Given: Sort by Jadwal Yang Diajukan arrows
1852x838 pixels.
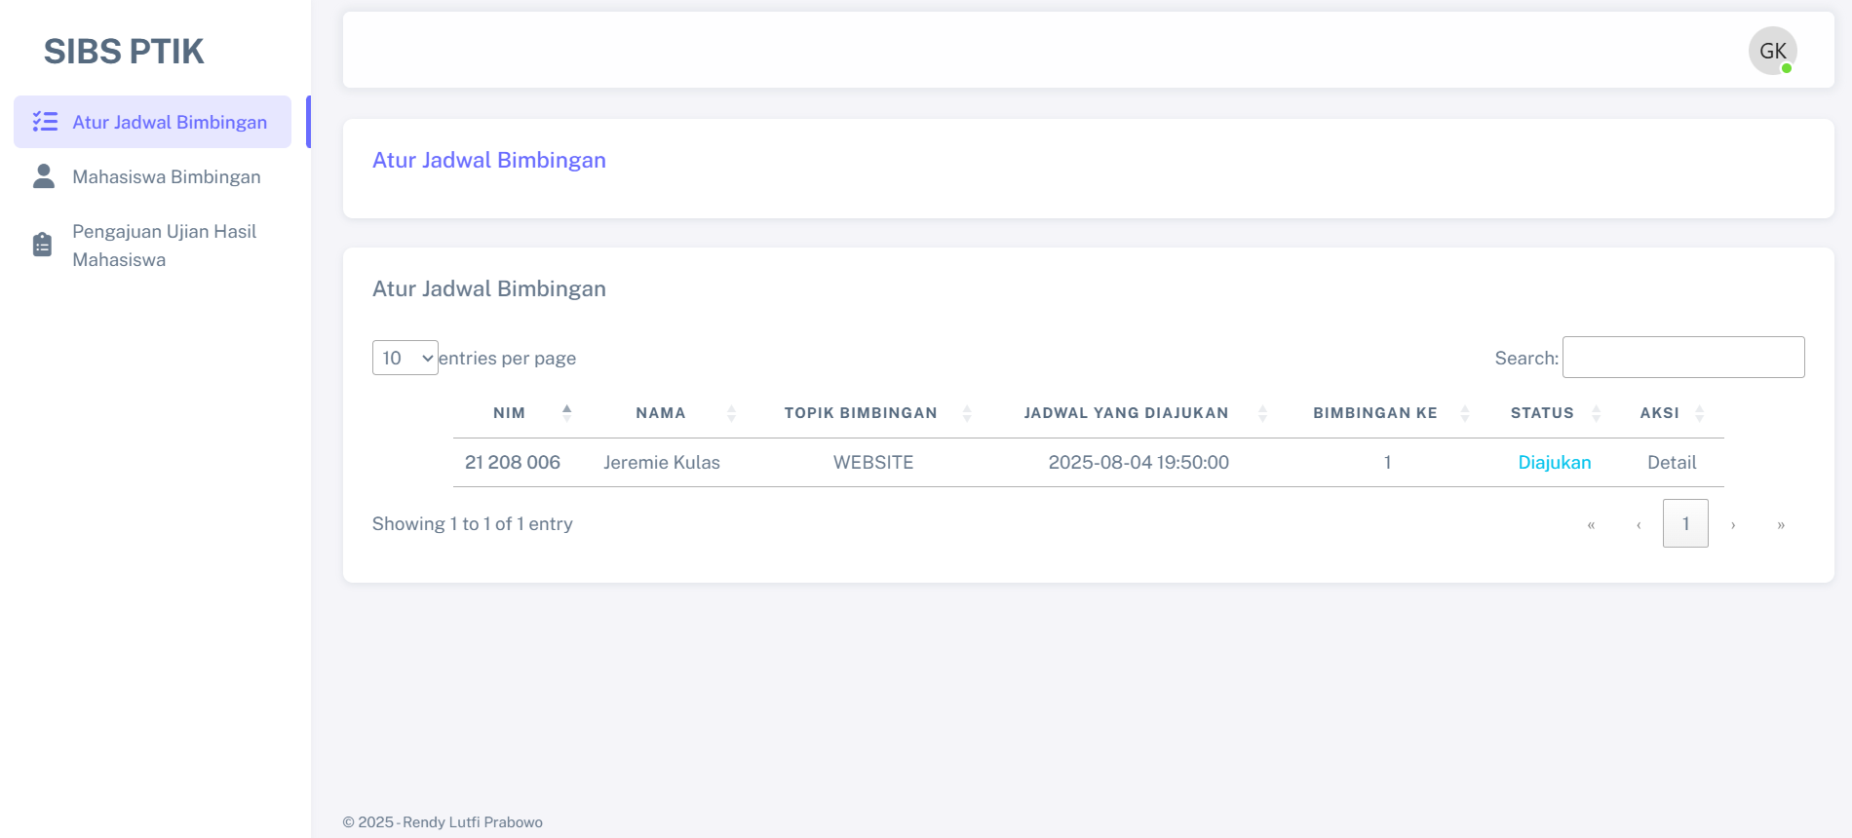Looking at the screenshot, I should click(x=1262, y=413).
